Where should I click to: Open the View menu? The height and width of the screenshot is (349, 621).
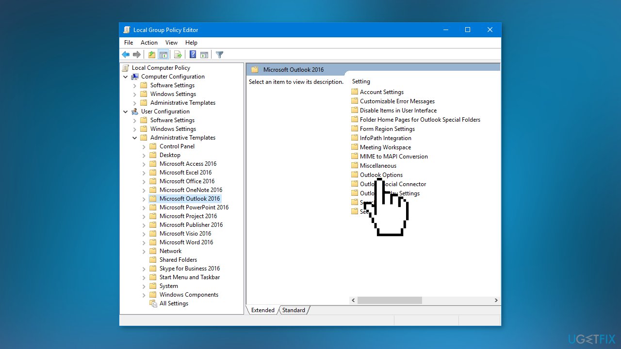coord(171,43)
